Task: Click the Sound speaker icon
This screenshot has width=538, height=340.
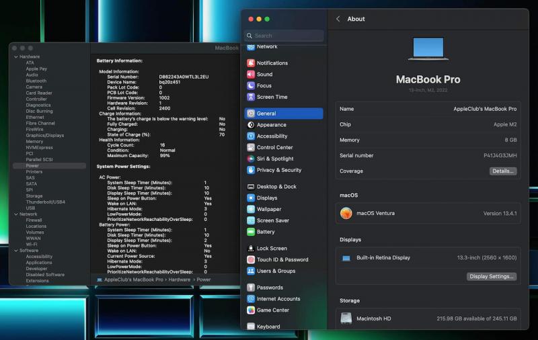Action: pyautogui.click(x=251, y=74)
